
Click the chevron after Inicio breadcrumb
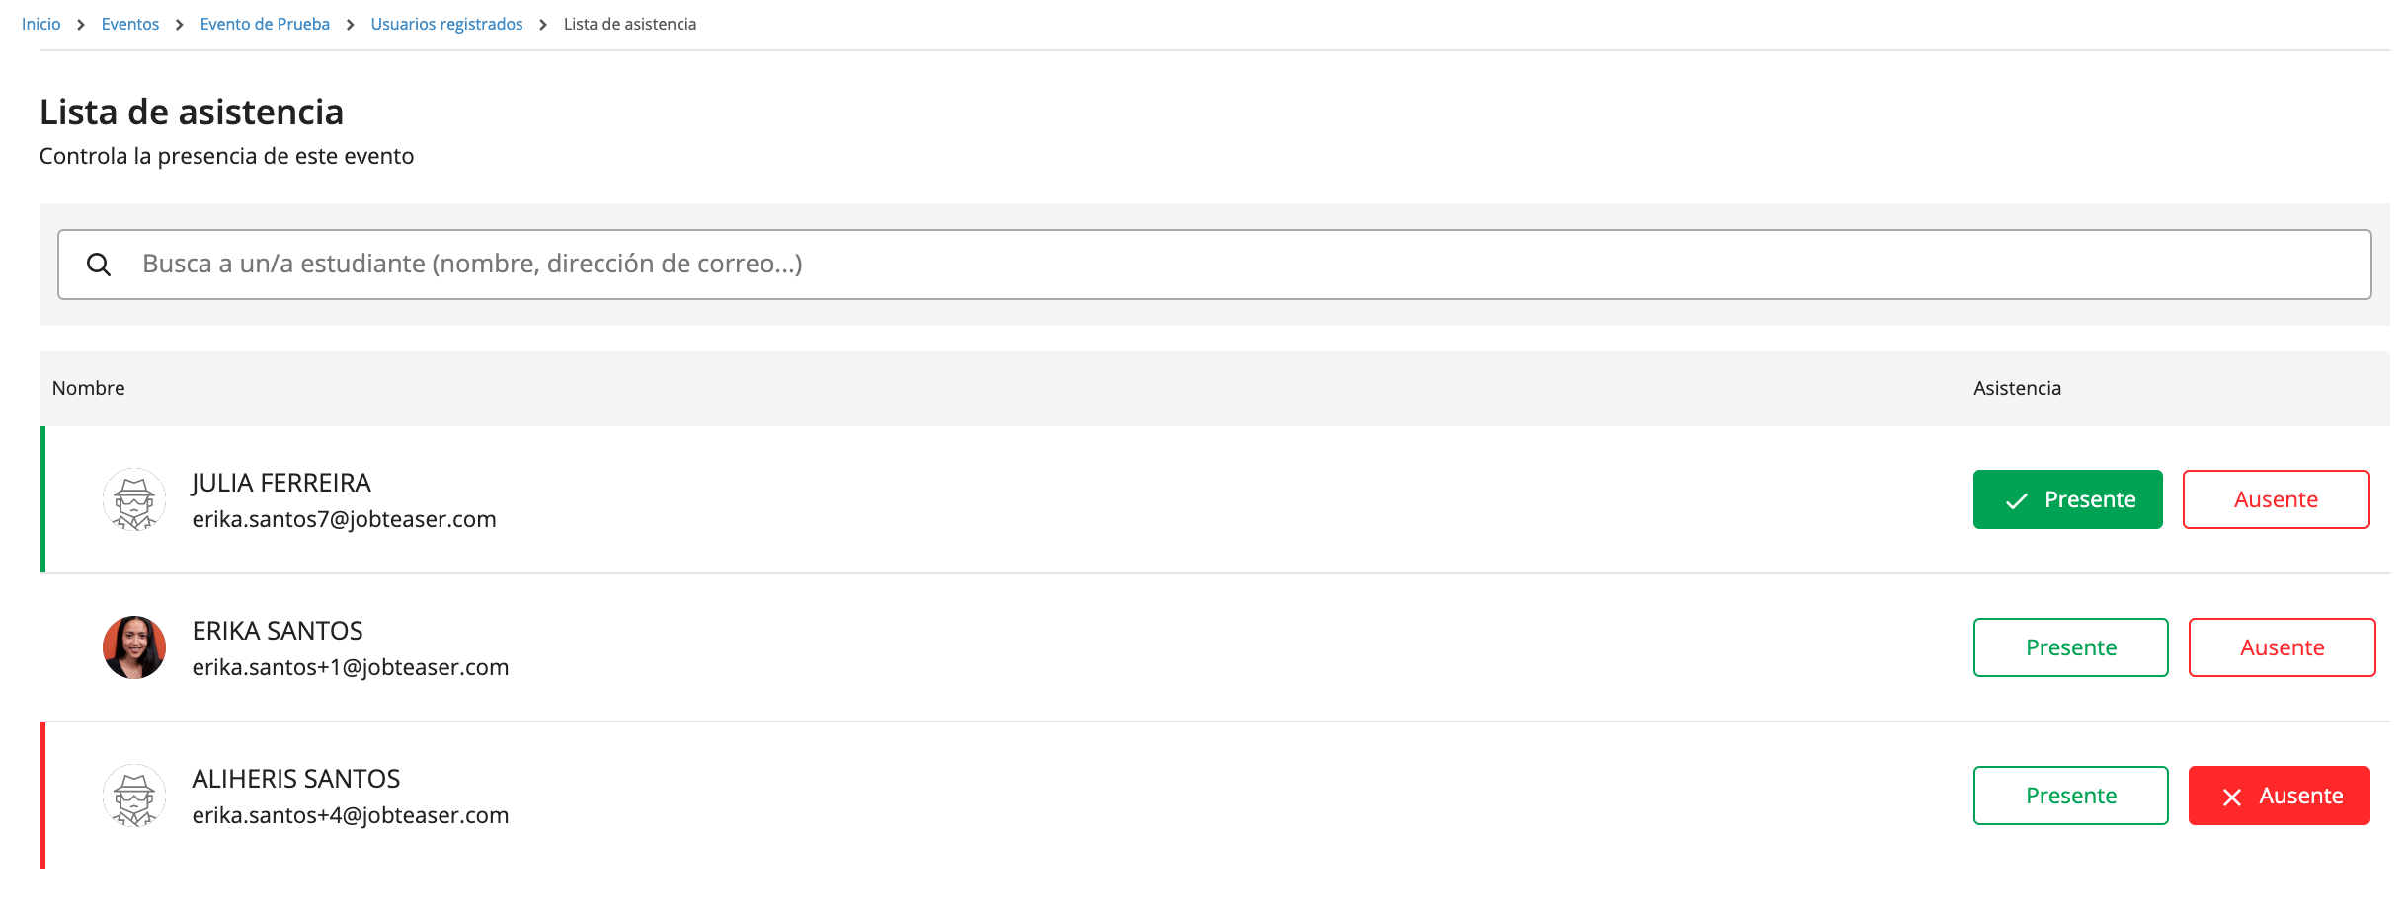81,25
